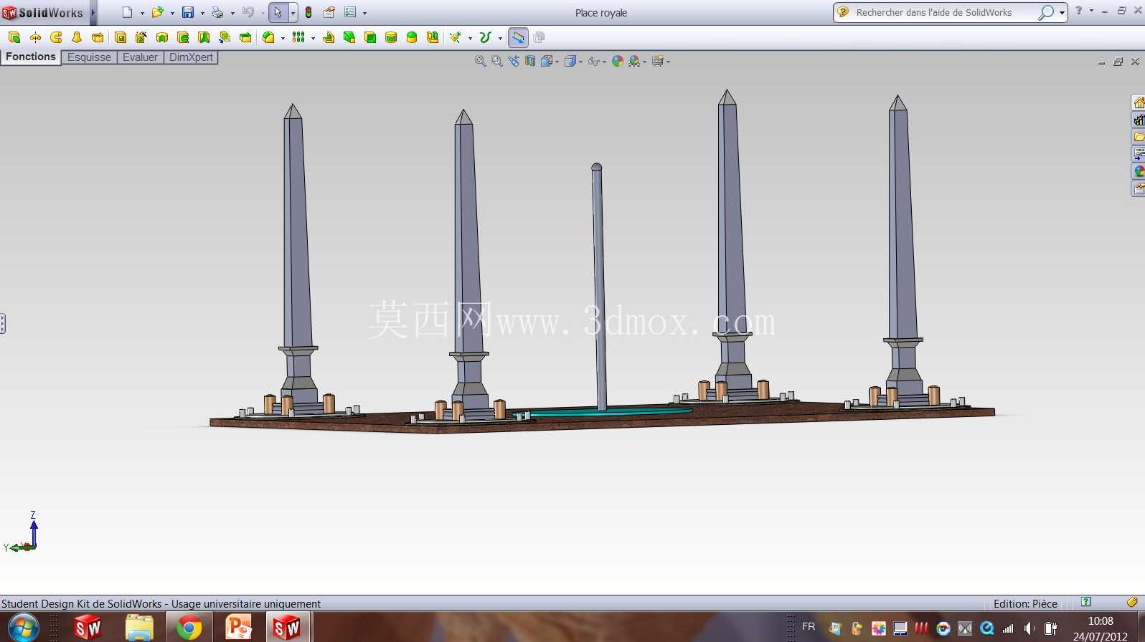Click the Reference Geometry icon
The image size is (1145, 642).
(456, 37)
